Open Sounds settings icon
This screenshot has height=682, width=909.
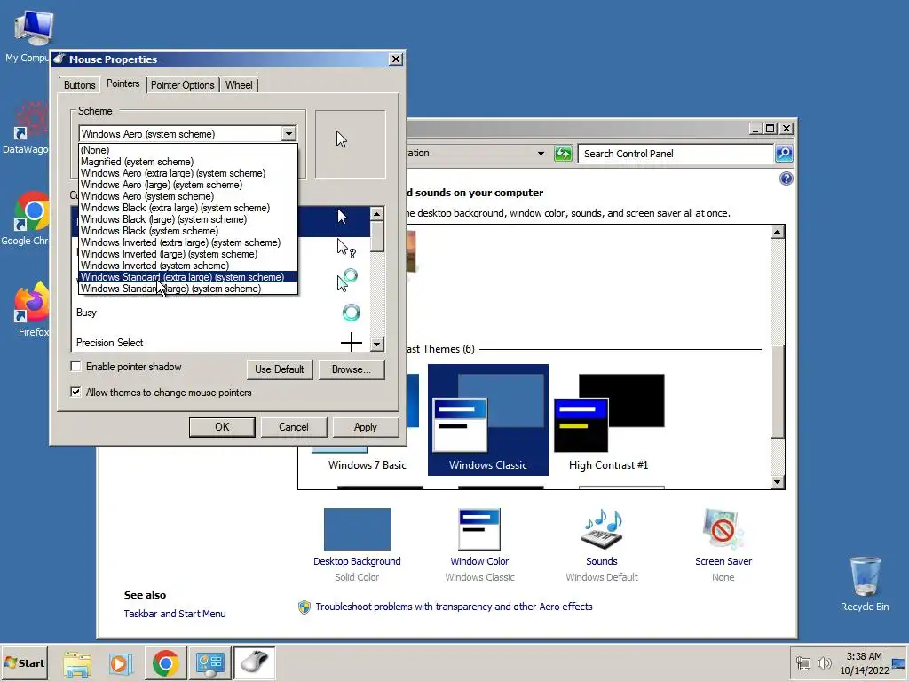(x=602, y=529)
